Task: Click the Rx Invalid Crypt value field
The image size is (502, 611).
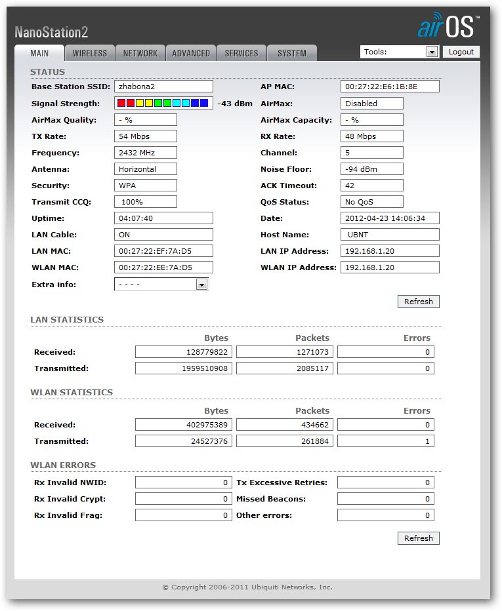Action: pos(184,499)
